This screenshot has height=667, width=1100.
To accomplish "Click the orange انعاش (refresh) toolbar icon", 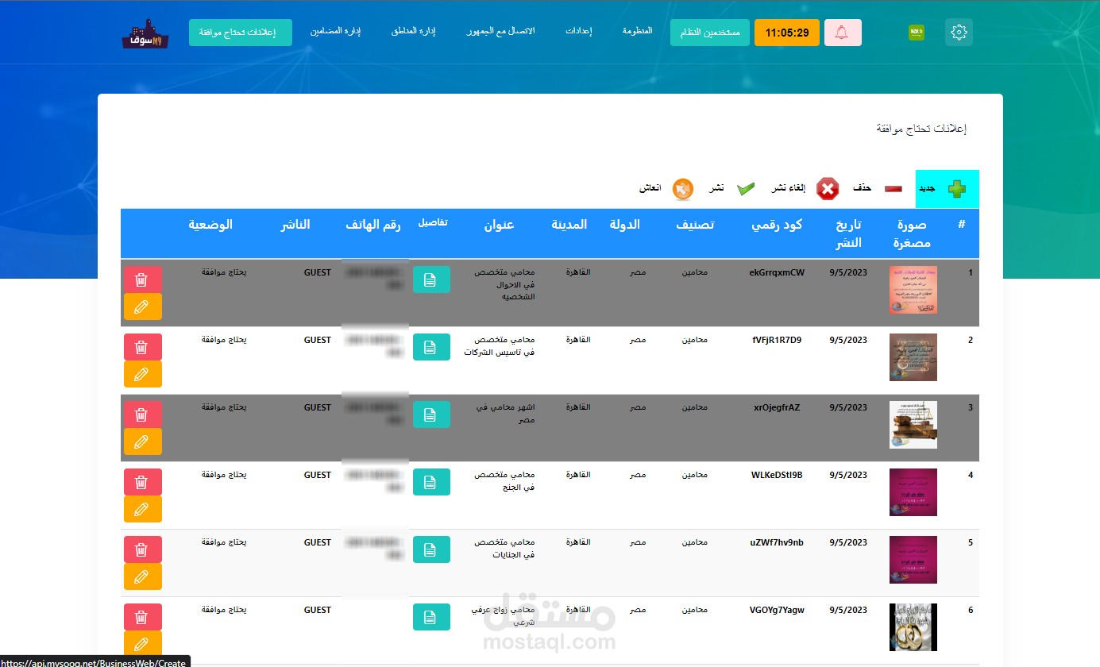I will 683,189.
